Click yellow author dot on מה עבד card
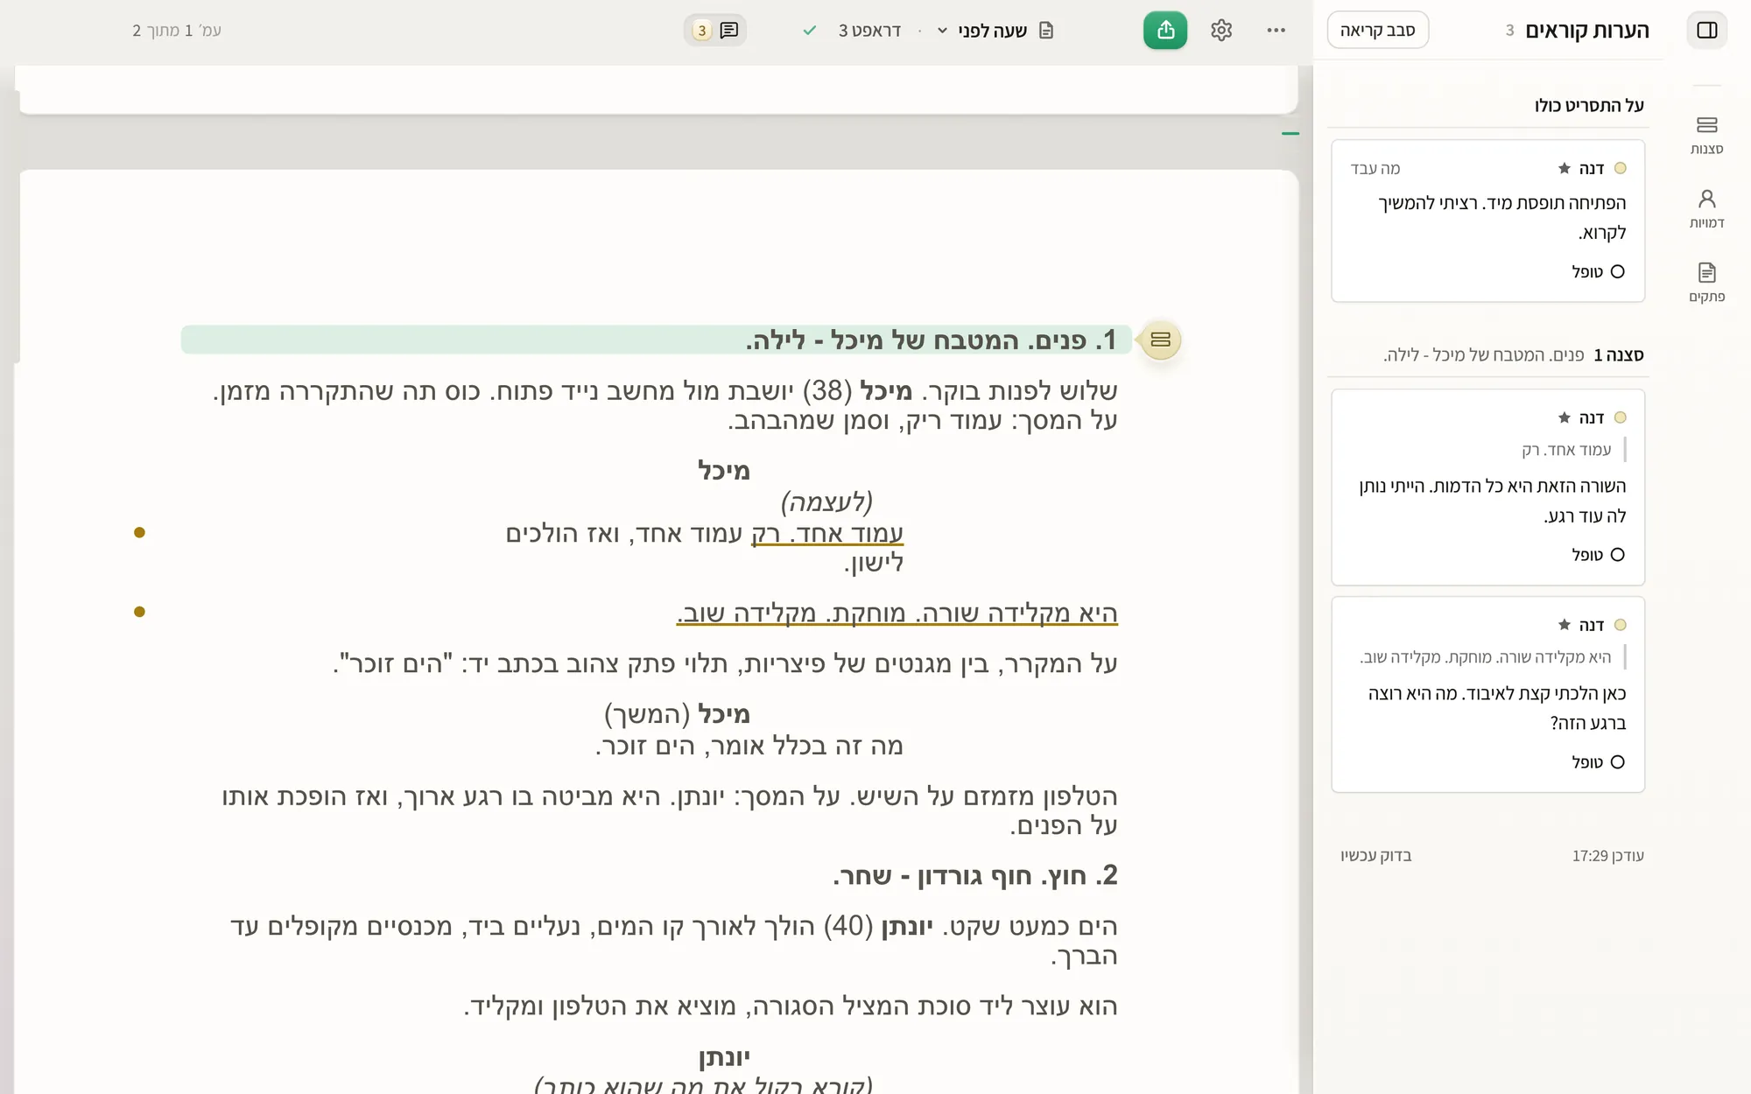The width and height of the screenshot is (1751, 1094). pos(1620,168)
